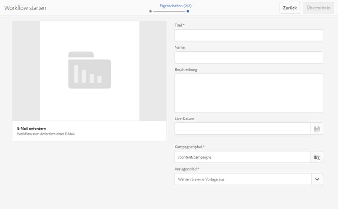Click the 'Workflow starten' heading
Screen dimensions: 338x209
[x=25, y=8]
